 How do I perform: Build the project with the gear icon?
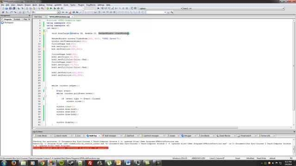(x=47, y=8)
